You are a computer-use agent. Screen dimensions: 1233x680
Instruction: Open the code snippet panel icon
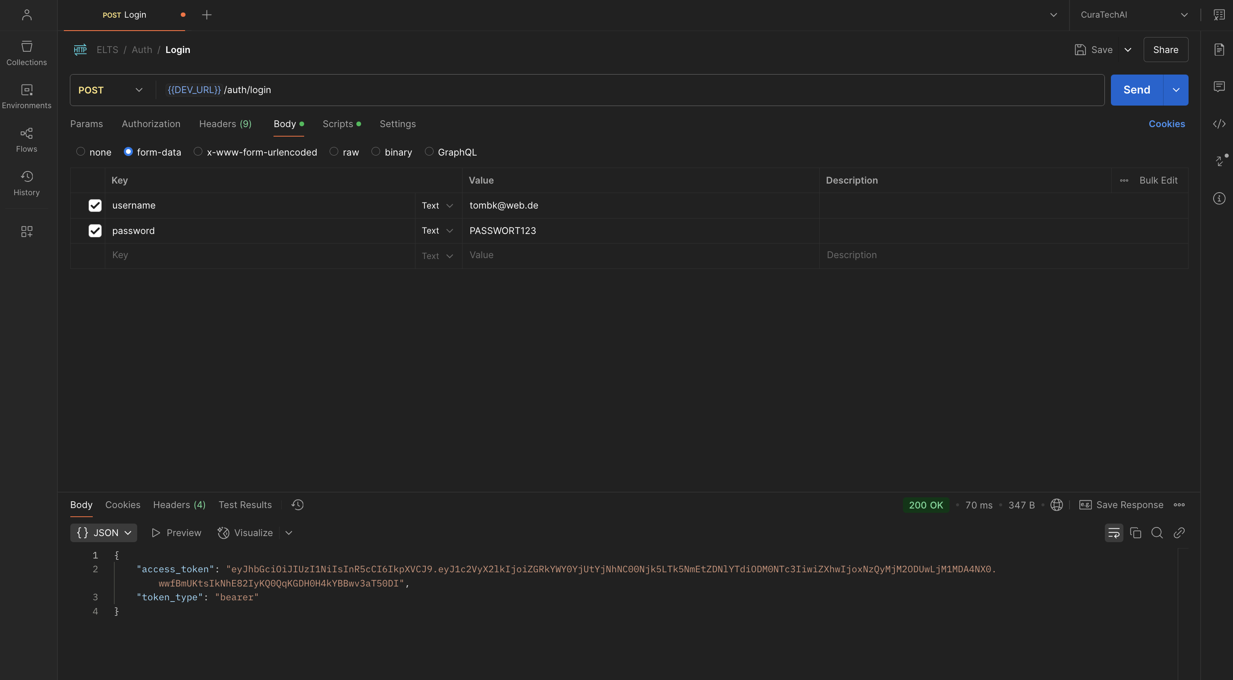[x=1219, y=124]
